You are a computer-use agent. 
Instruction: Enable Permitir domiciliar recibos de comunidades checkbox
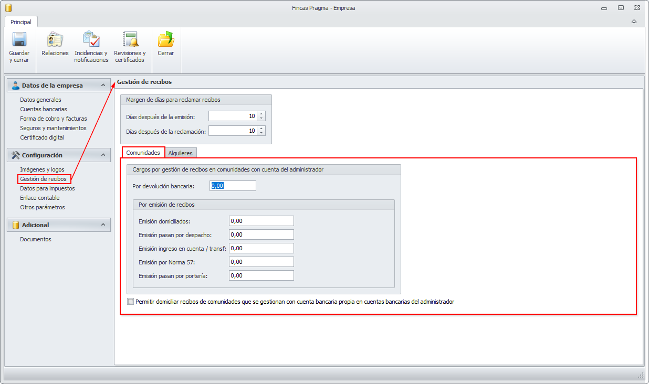[x=131, y=302]
